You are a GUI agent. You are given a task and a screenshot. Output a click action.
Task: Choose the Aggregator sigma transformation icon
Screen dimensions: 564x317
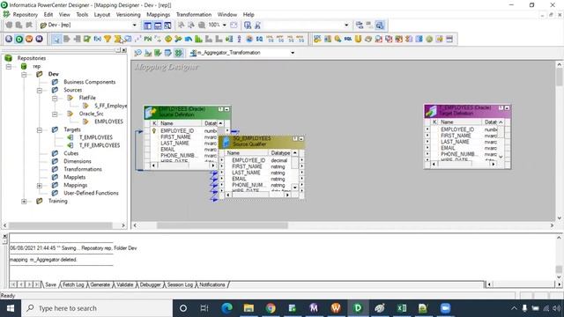pos(117,39)
